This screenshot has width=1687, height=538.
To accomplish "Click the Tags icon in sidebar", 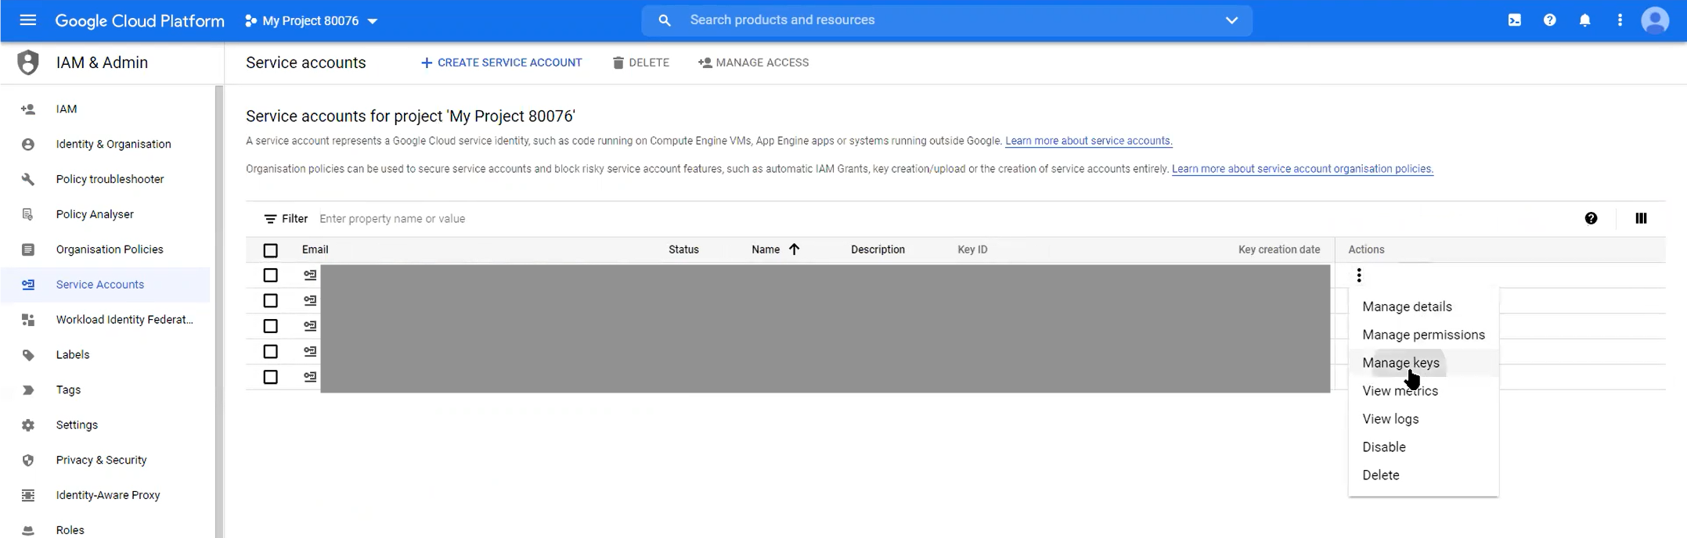I will pos(28,390).
